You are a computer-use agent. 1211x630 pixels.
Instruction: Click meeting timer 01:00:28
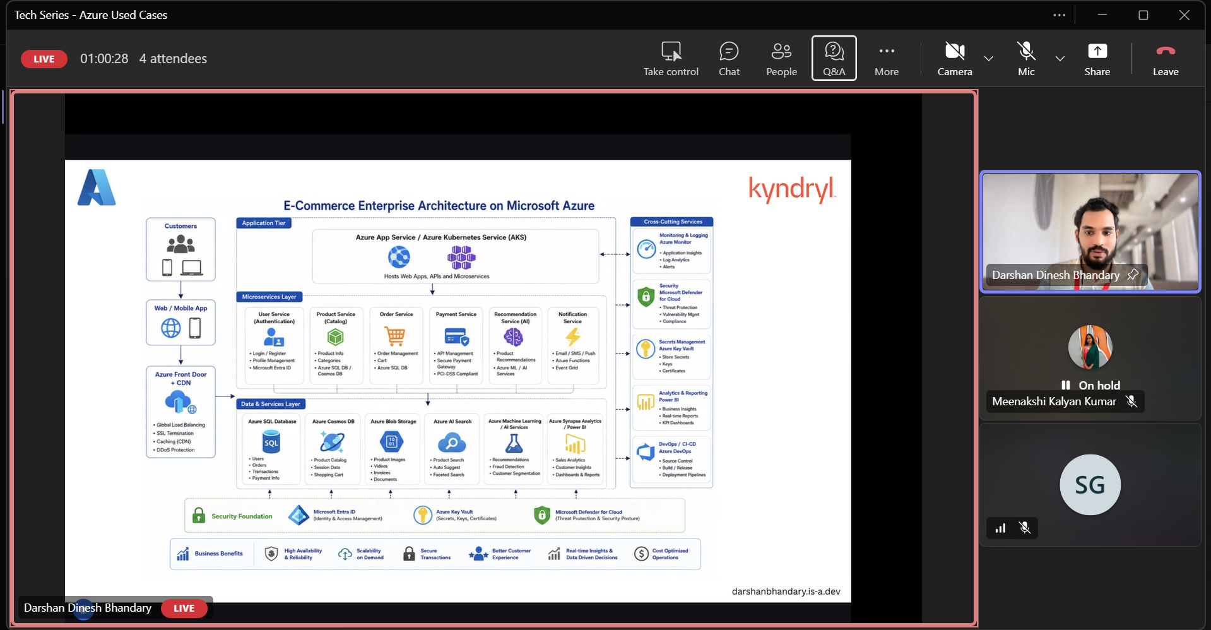[104, 59]
